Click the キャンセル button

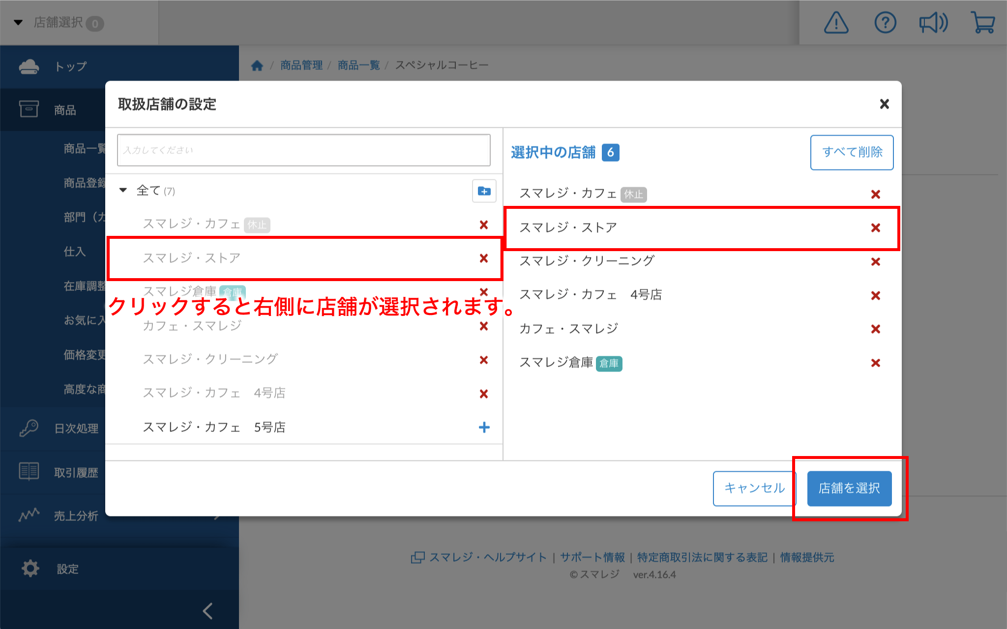(754, 488)
